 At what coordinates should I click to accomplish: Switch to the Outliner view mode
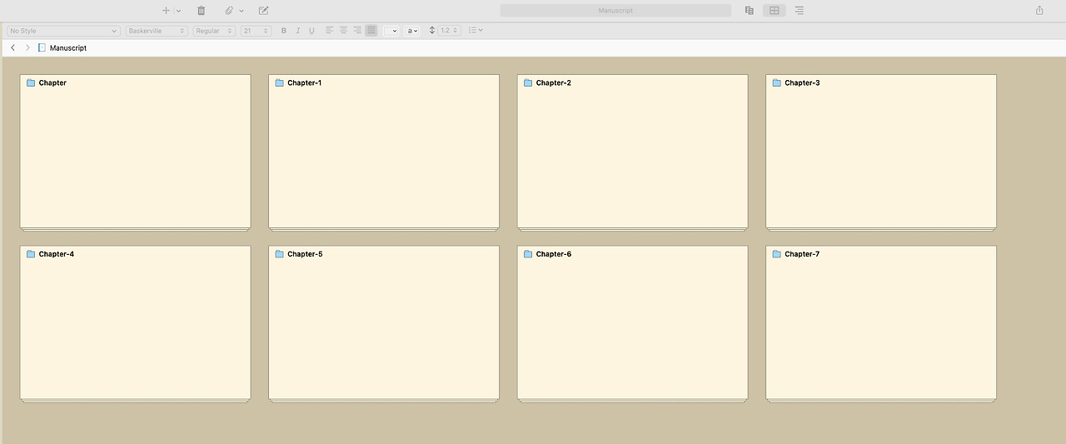tap(799, 11)
